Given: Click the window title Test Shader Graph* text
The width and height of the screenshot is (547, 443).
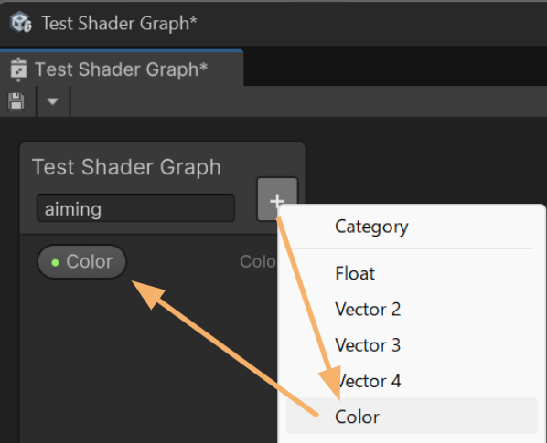Looking at the screenshot, I should click(x=119, y=24).
